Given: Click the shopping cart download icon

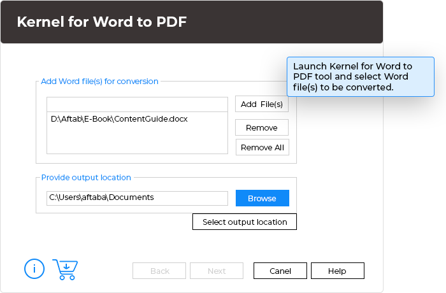Looking at the screenshot, I should [x=66, y=269].
